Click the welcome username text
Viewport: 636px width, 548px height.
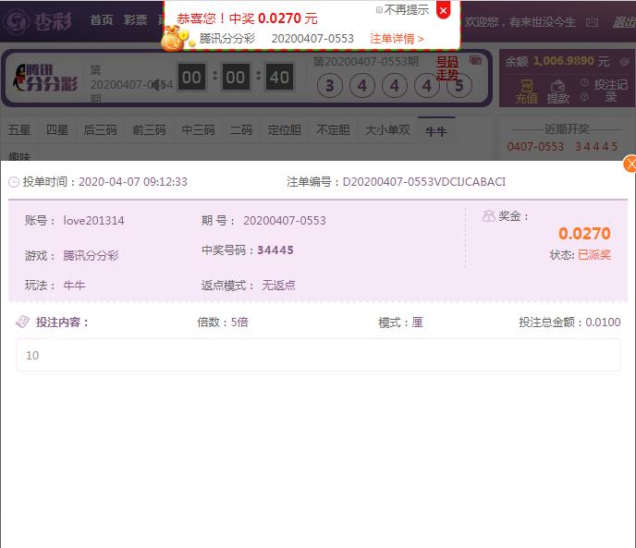tap(543, 22)
